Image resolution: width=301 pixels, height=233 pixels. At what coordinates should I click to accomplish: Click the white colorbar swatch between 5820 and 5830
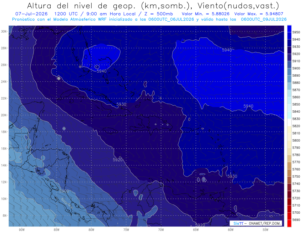click(x=289, y=122)
